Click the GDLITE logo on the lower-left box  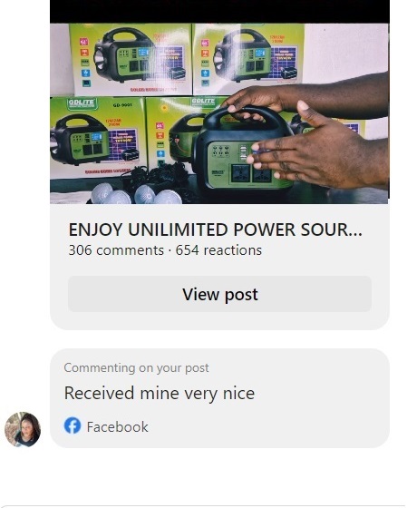coord(82,103)
